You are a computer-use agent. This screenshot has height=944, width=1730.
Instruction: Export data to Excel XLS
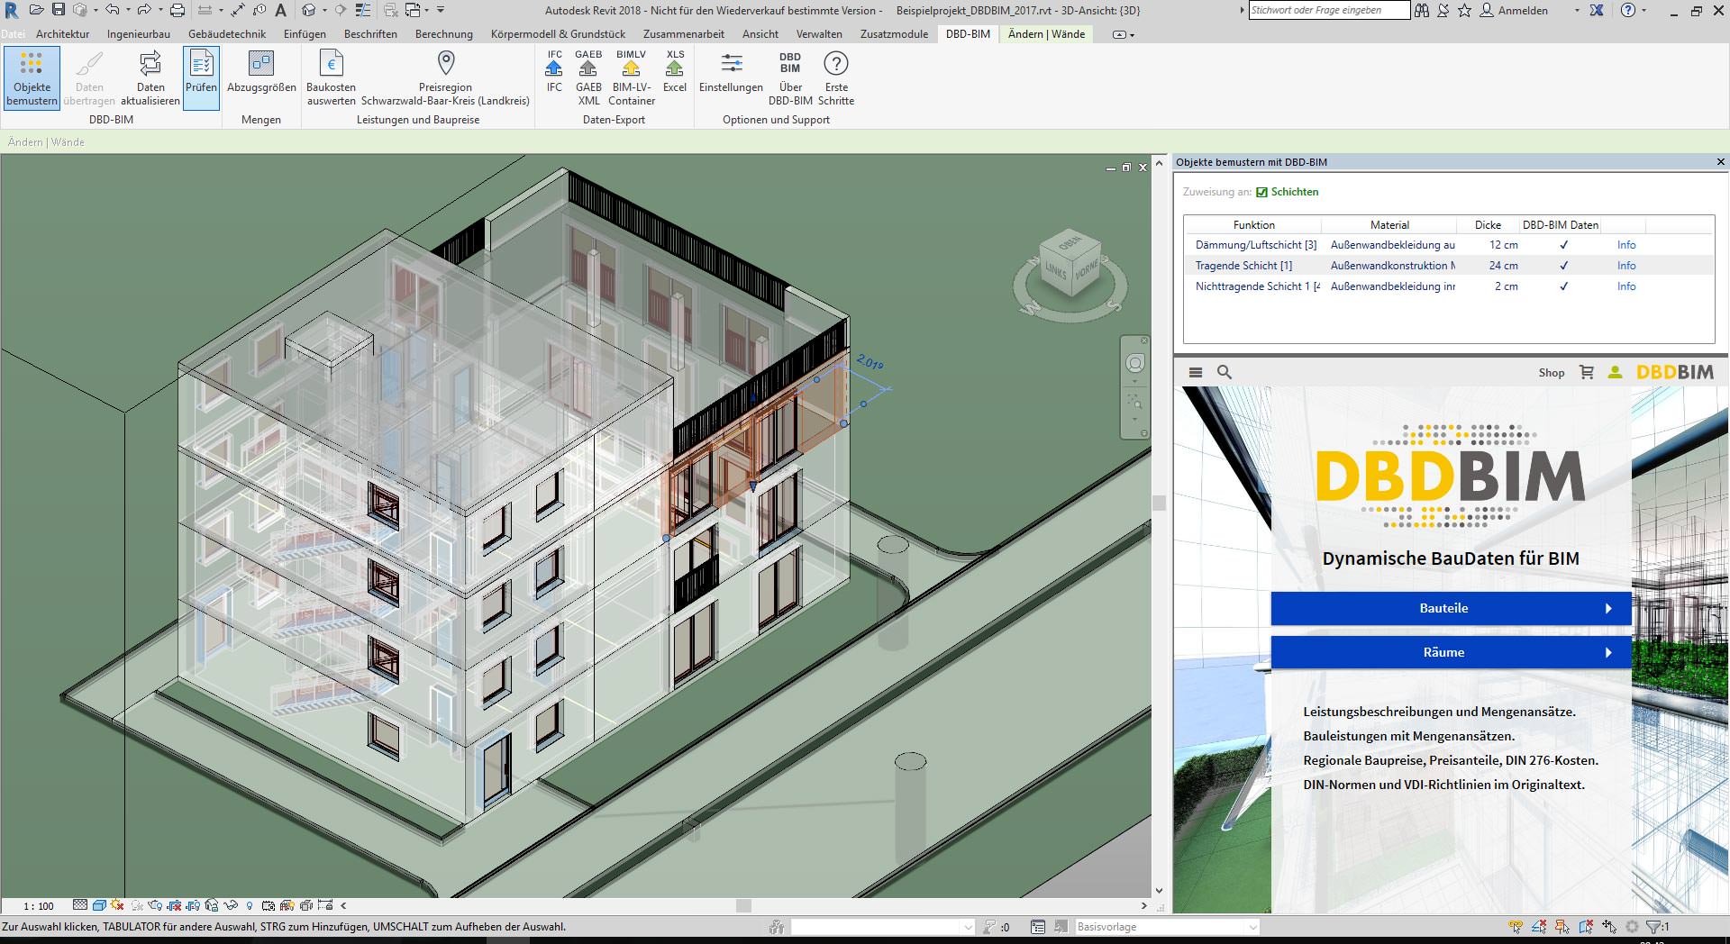point(675,72)
